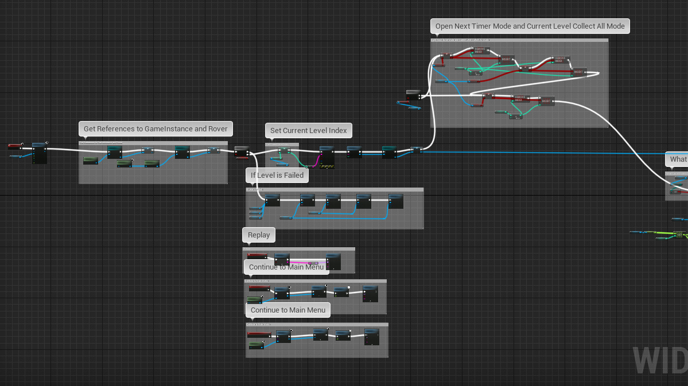This screenshot has height=386, width=688.
Task: Toggle the green boolean pin in the middle Continue to Main Menu group
Action: pos(335,296)
